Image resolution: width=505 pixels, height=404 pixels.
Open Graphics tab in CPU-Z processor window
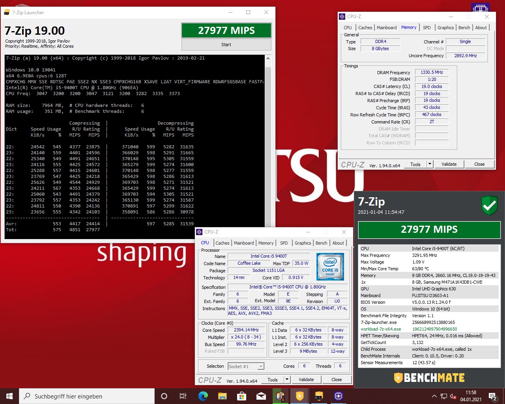(x=303, y=243)
